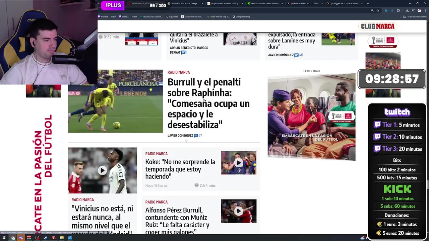Switch to Trigger en X tab
The image size is (429, 241).
[345, 3]
